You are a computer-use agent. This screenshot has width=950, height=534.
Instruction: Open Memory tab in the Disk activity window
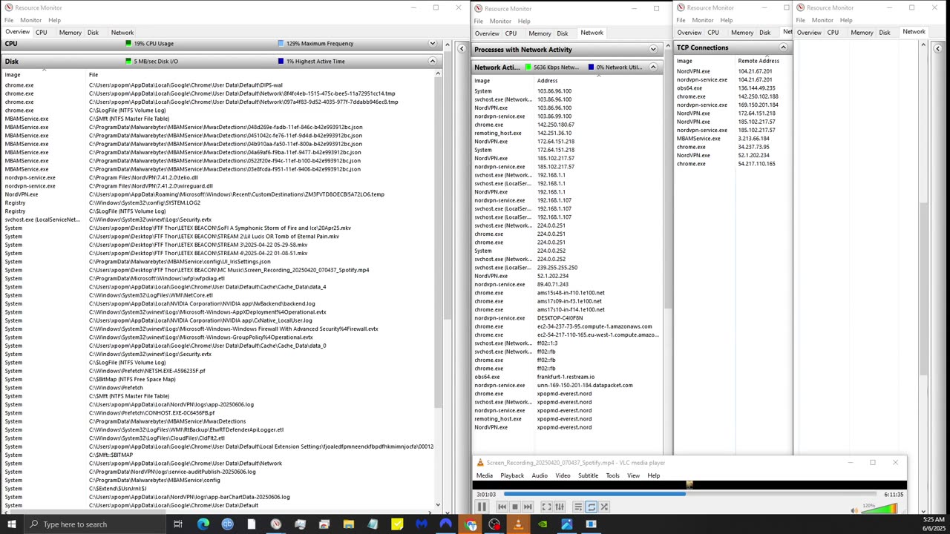70,33
